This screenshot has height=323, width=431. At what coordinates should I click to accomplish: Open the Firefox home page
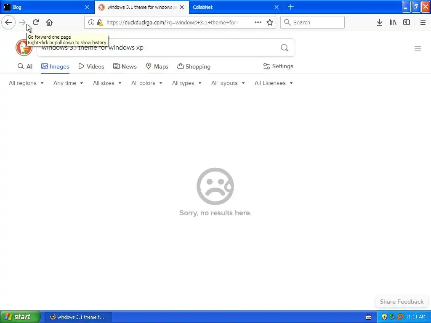(x=49, y=23)
